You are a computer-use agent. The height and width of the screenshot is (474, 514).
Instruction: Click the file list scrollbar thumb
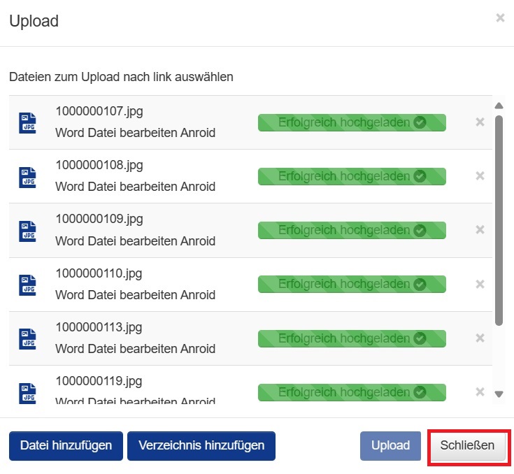[499, 220]
